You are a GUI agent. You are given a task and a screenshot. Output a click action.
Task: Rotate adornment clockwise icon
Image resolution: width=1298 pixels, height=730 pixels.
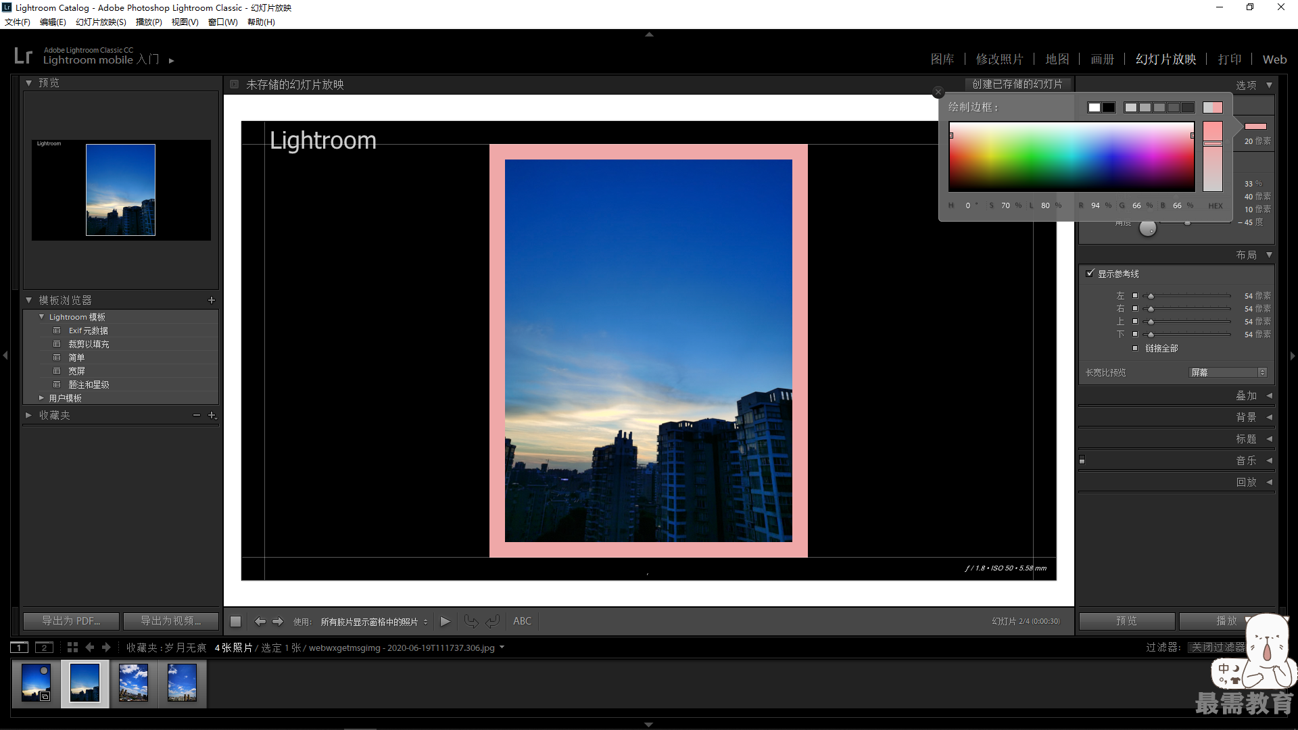[x=493, y=621]
